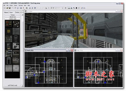Click the left tab-scroll arrow beside Textures

click(x=21, y=12)
